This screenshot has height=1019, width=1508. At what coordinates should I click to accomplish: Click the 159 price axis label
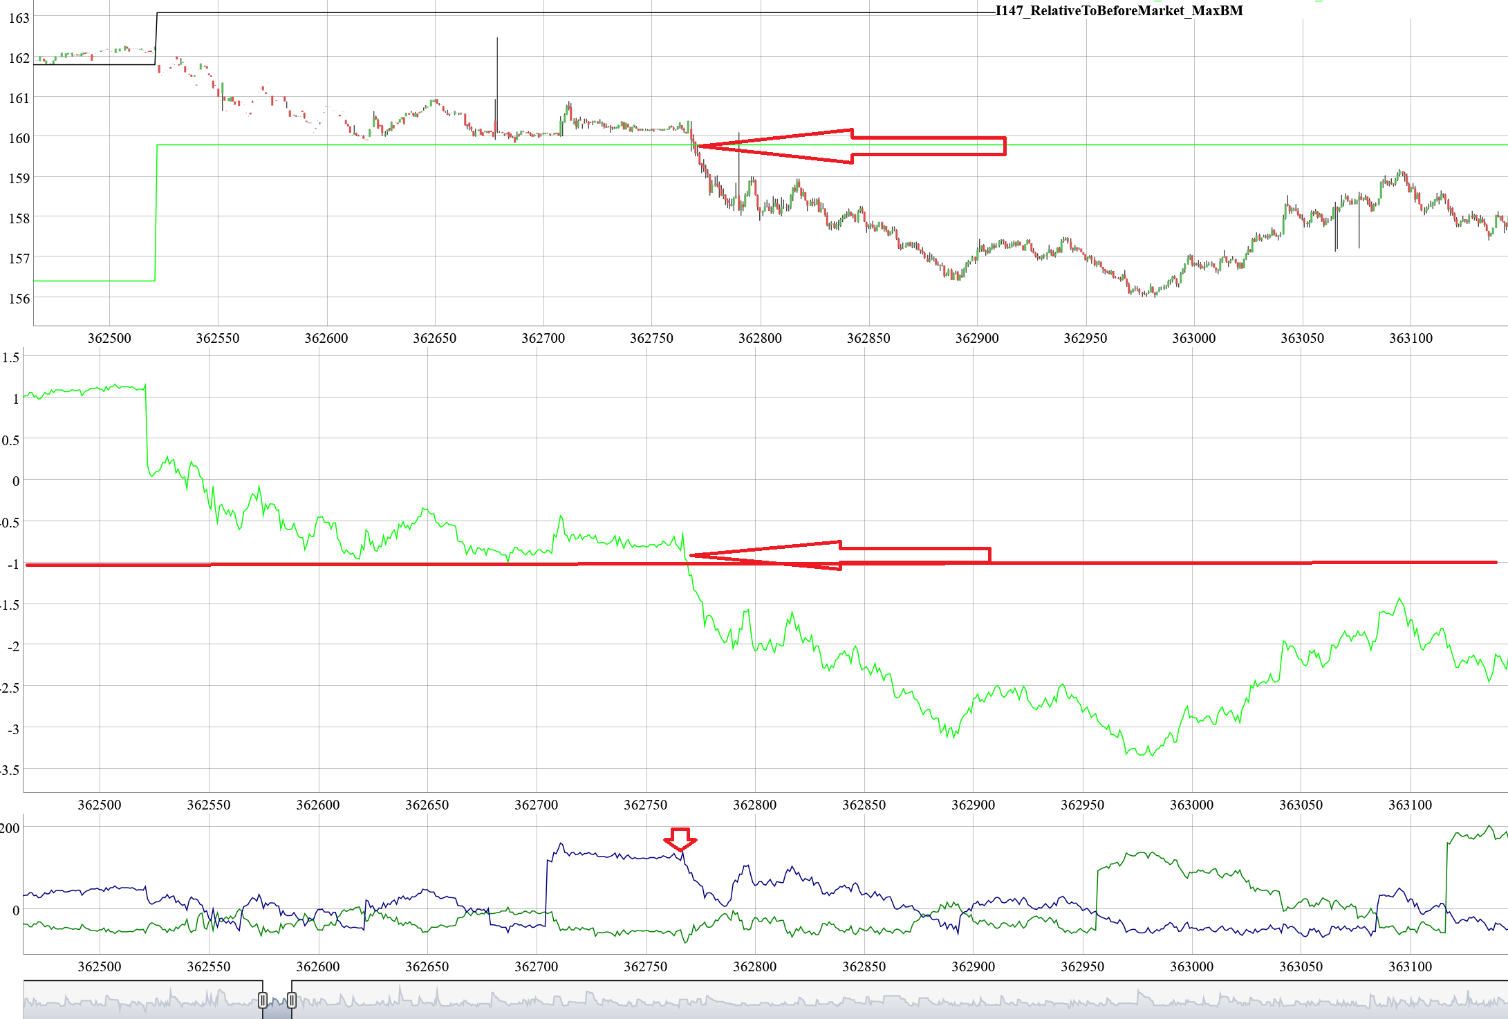point(19,178)
